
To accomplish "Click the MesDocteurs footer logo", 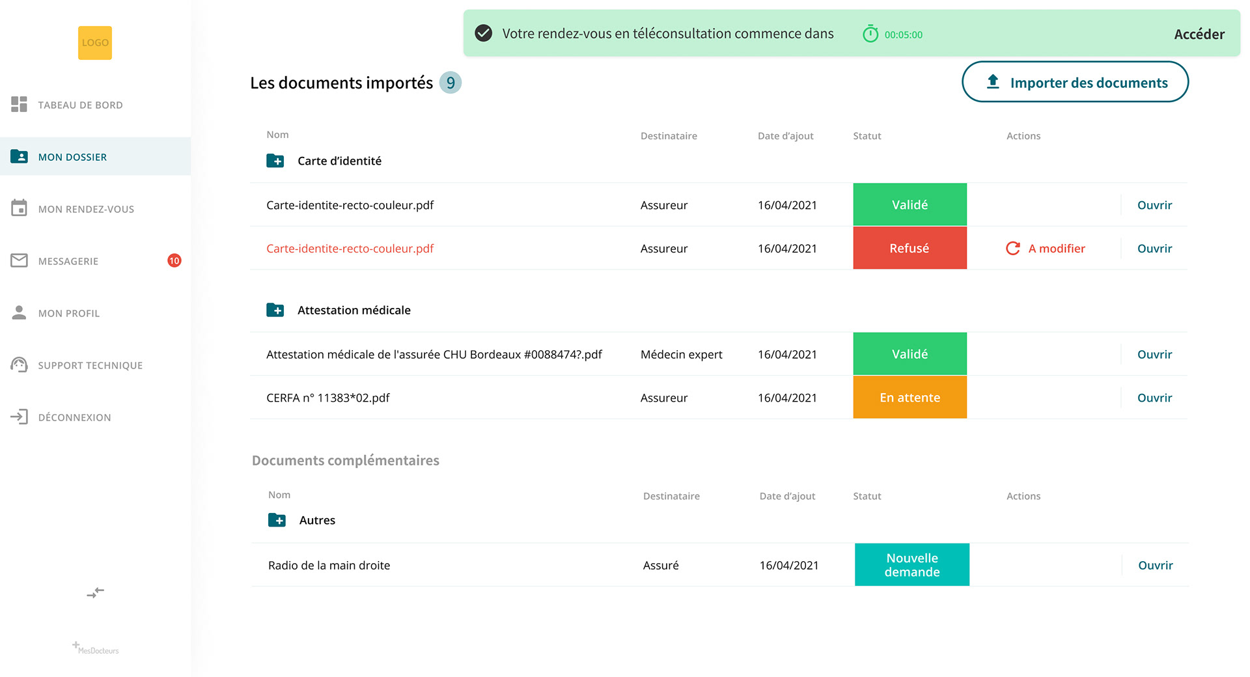I will 96,648.
